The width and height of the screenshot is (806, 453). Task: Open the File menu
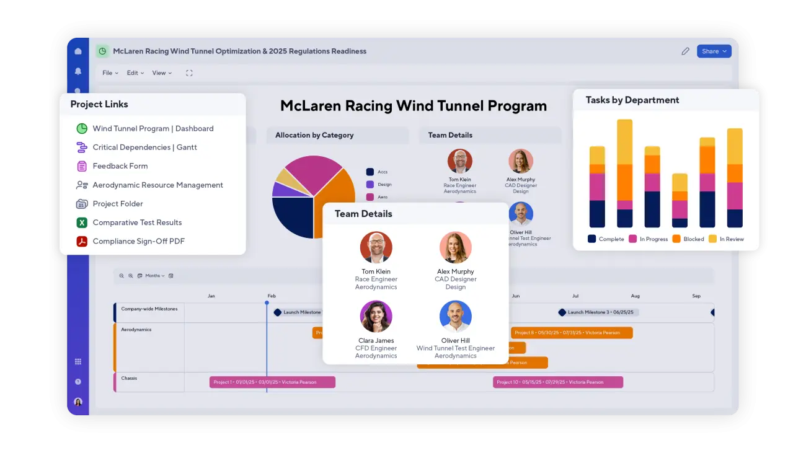click(110, 73)
